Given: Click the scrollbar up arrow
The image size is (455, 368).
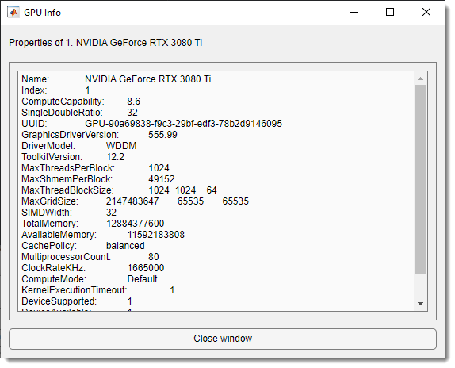Looking at the screenshot, I should click(x=420, y=79).
